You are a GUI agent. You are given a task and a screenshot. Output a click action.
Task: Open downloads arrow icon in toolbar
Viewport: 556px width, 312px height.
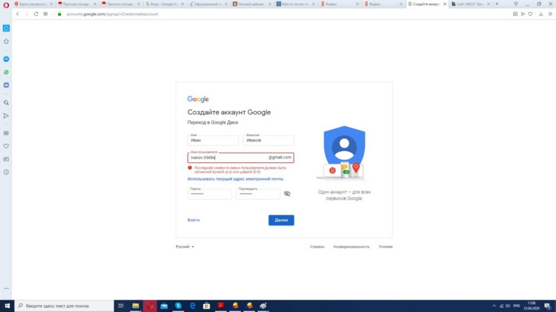pyautogui.click(x=541, y=14)
